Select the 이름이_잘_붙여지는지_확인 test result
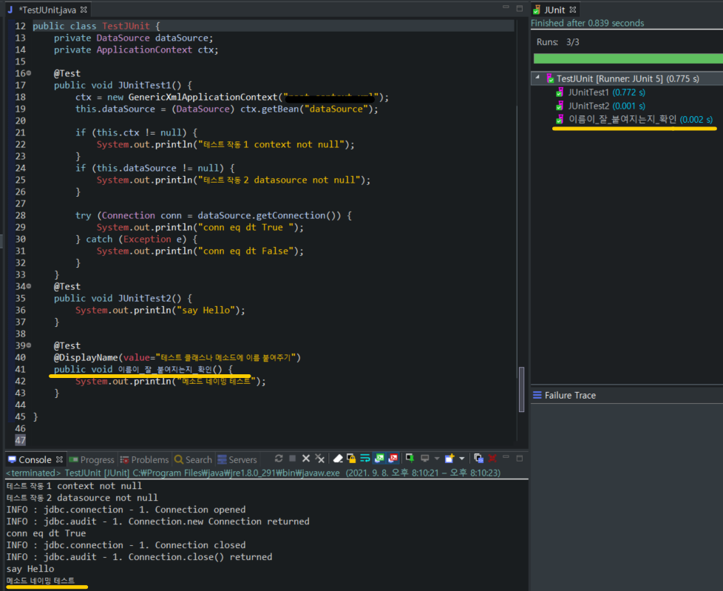This screenshot has width=723, height=591. pos(621,119)
